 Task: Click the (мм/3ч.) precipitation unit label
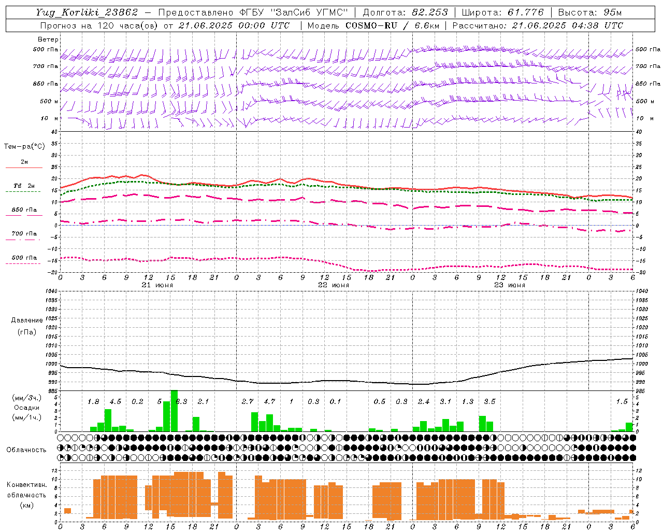click(27, 398)
